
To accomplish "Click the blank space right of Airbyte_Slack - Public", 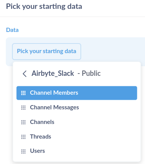I will [119, 74].
